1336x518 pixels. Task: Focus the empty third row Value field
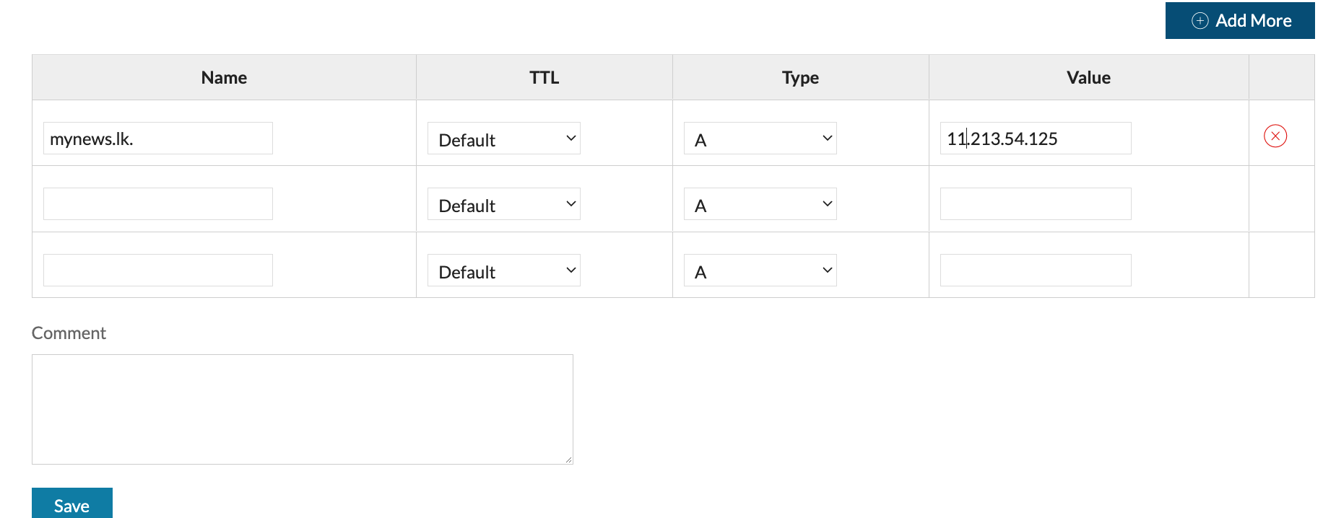[x=1036, y=271]
